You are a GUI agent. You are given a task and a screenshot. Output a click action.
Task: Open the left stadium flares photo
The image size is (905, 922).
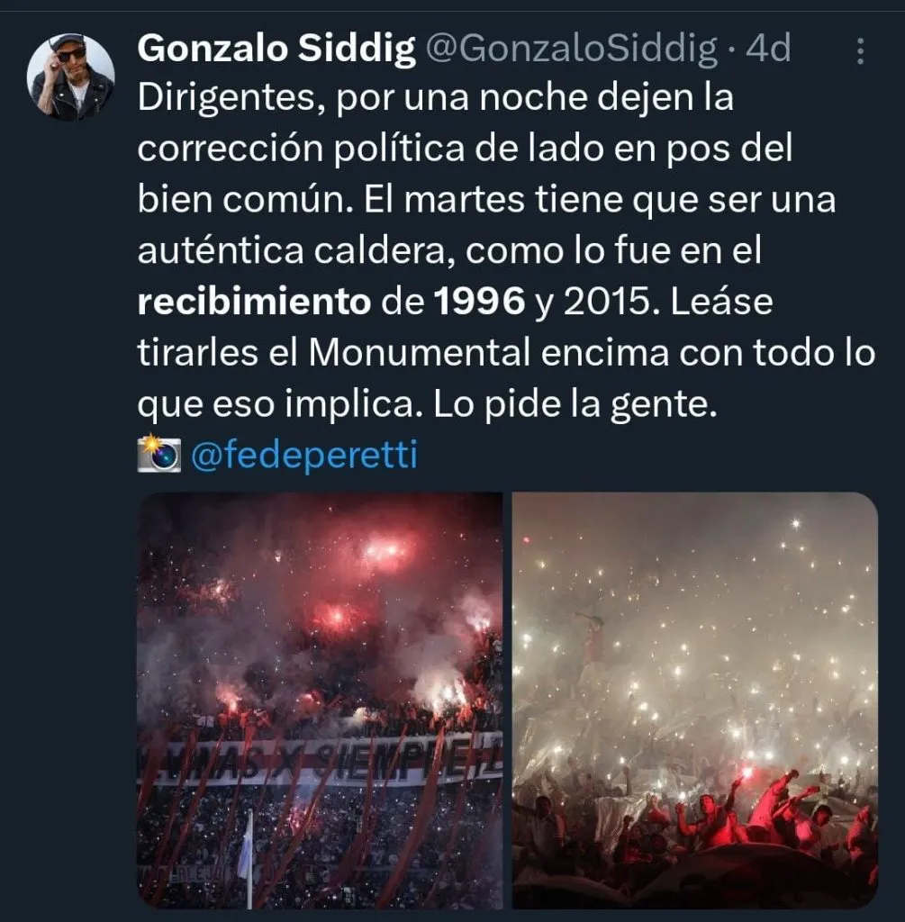320,699
